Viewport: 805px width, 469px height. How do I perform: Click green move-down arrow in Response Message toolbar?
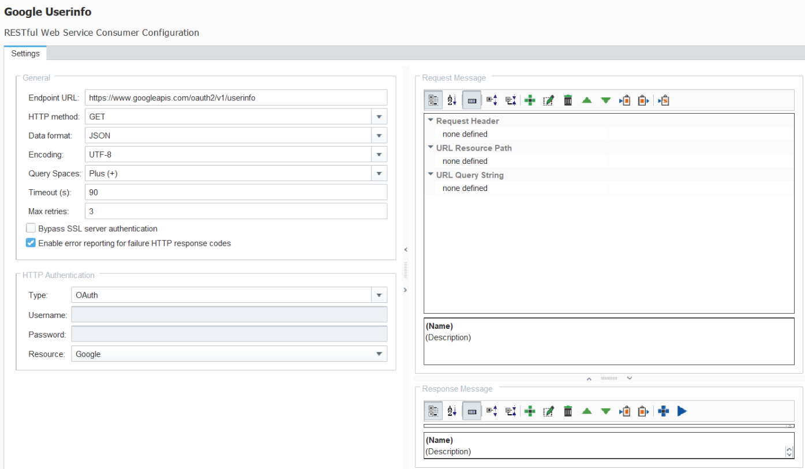point(606,411)
